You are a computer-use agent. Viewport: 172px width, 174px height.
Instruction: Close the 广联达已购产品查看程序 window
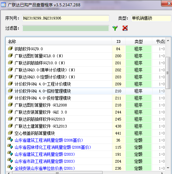point(167,4)
